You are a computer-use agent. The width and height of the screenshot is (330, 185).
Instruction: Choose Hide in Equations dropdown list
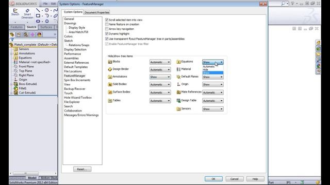[213, 70]
